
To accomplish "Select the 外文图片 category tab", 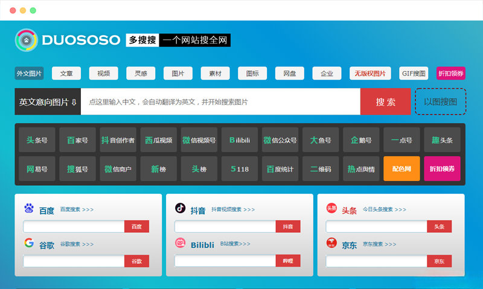I will tap(29, 73).
